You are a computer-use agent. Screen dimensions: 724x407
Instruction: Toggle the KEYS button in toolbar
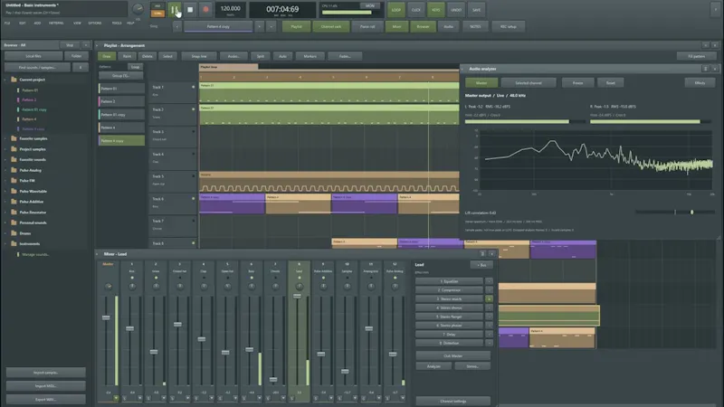click(436, 10)
